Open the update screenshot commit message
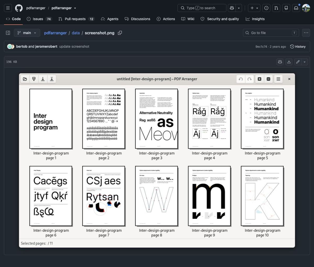 [x=74, y=47]
